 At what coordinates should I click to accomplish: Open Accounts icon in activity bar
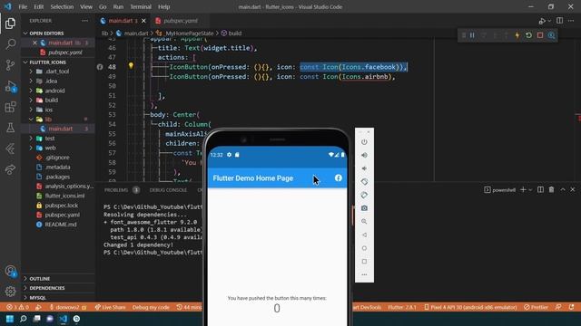pos(10,271)
